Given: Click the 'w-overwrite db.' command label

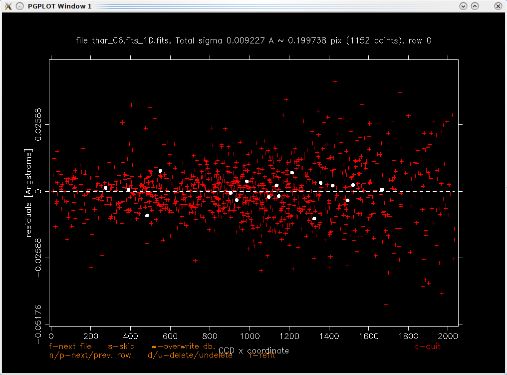Looking at the screenshot, I should (183, 346).
